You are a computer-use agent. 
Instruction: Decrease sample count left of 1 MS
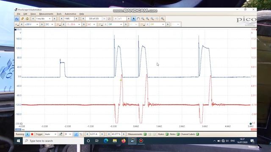tap(62, 19)
